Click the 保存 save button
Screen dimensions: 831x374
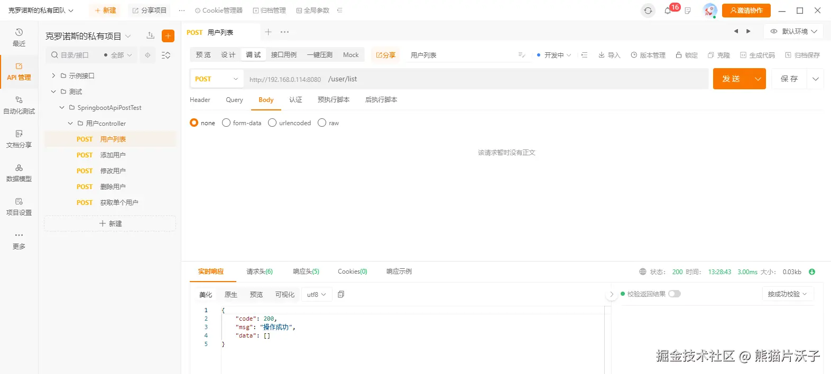tap(789, 79)
